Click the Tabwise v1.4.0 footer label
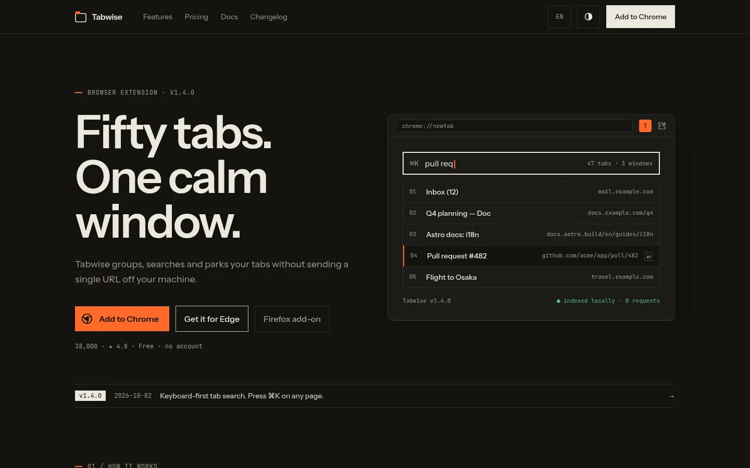Image resolution: width=750 pixels, height=468 pixels. pos(427,301)
